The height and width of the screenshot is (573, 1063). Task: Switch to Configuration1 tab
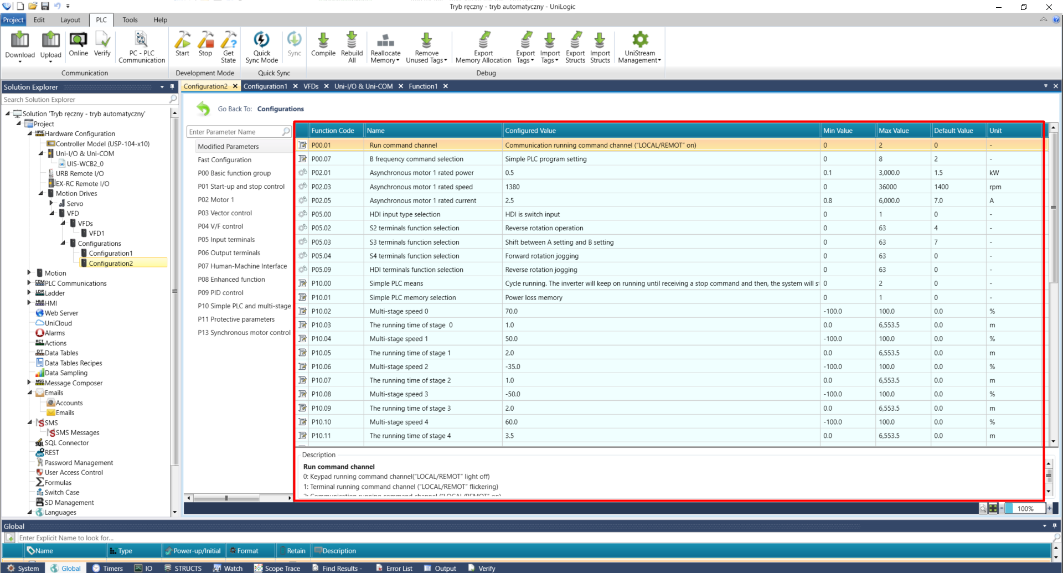point(265,86)
